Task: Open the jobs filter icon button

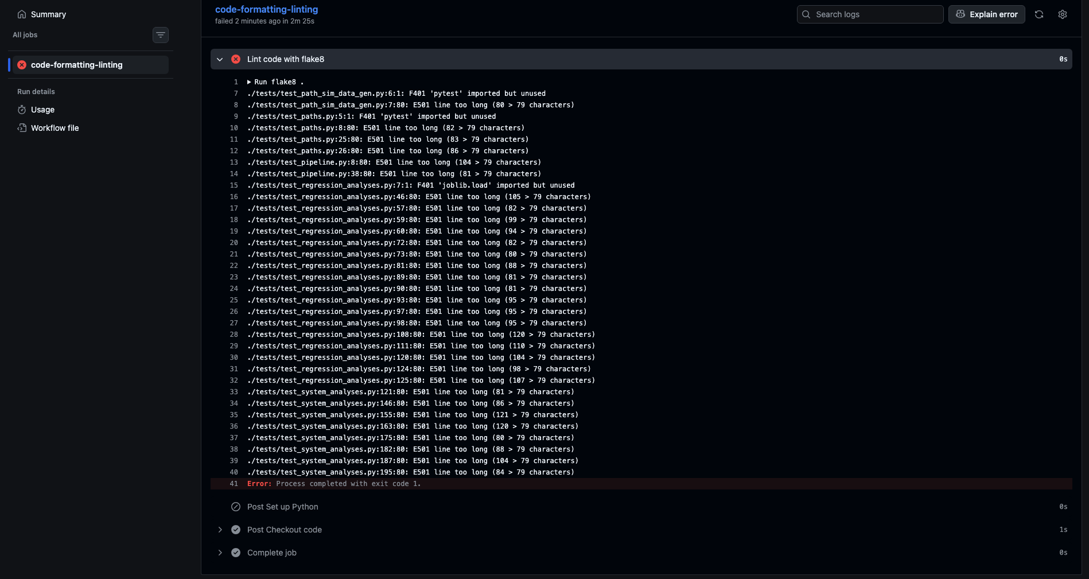Action: click(161, 35)
